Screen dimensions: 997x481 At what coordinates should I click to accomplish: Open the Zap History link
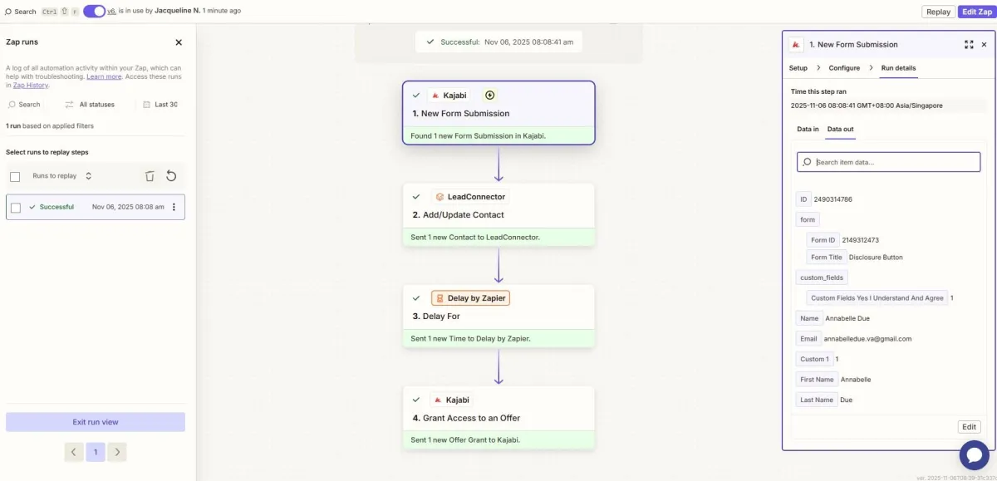31,86
